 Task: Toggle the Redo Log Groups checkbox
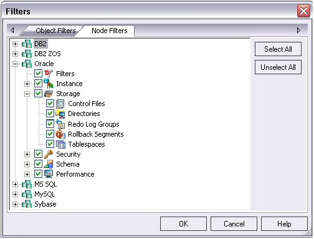(50, 124)
